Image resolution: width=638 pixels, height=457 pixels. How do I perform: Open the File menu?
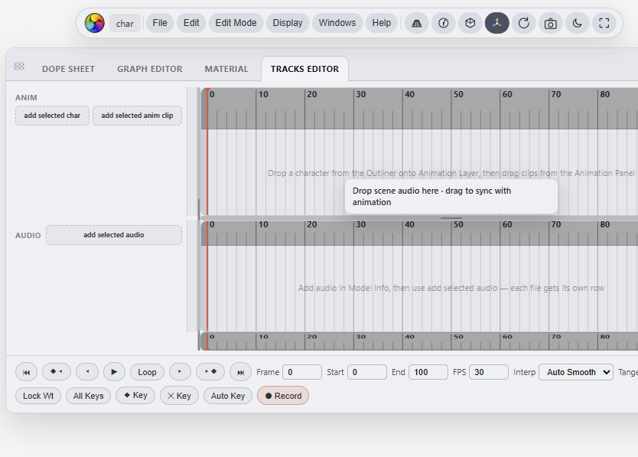point(160,23)
